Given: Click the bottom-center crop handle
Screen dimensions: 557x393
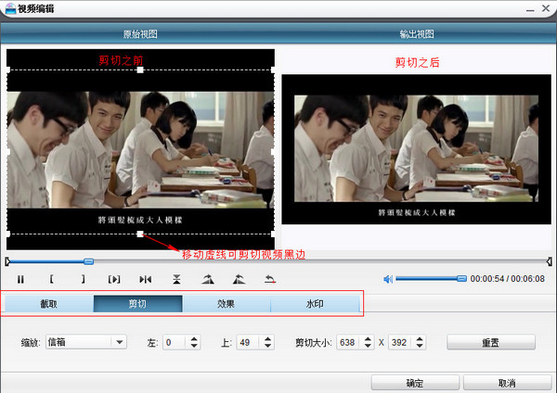Looking at the screenshot, I should [140, 235].
